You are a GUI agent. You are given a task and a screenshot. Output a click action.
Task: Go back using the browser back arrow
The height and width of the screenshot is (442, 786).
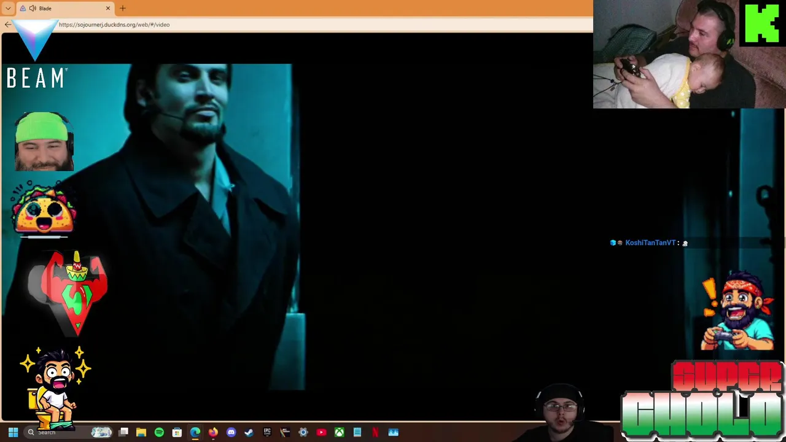click(x=7, y=25)
